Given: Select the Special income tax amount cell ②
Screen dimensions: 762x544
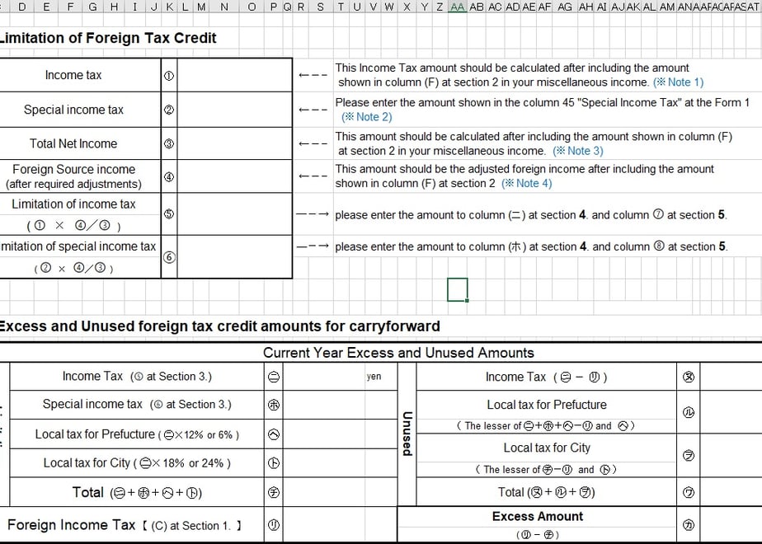Looking at the screenshot, I should pyautogui.click(x=235, y=110).
